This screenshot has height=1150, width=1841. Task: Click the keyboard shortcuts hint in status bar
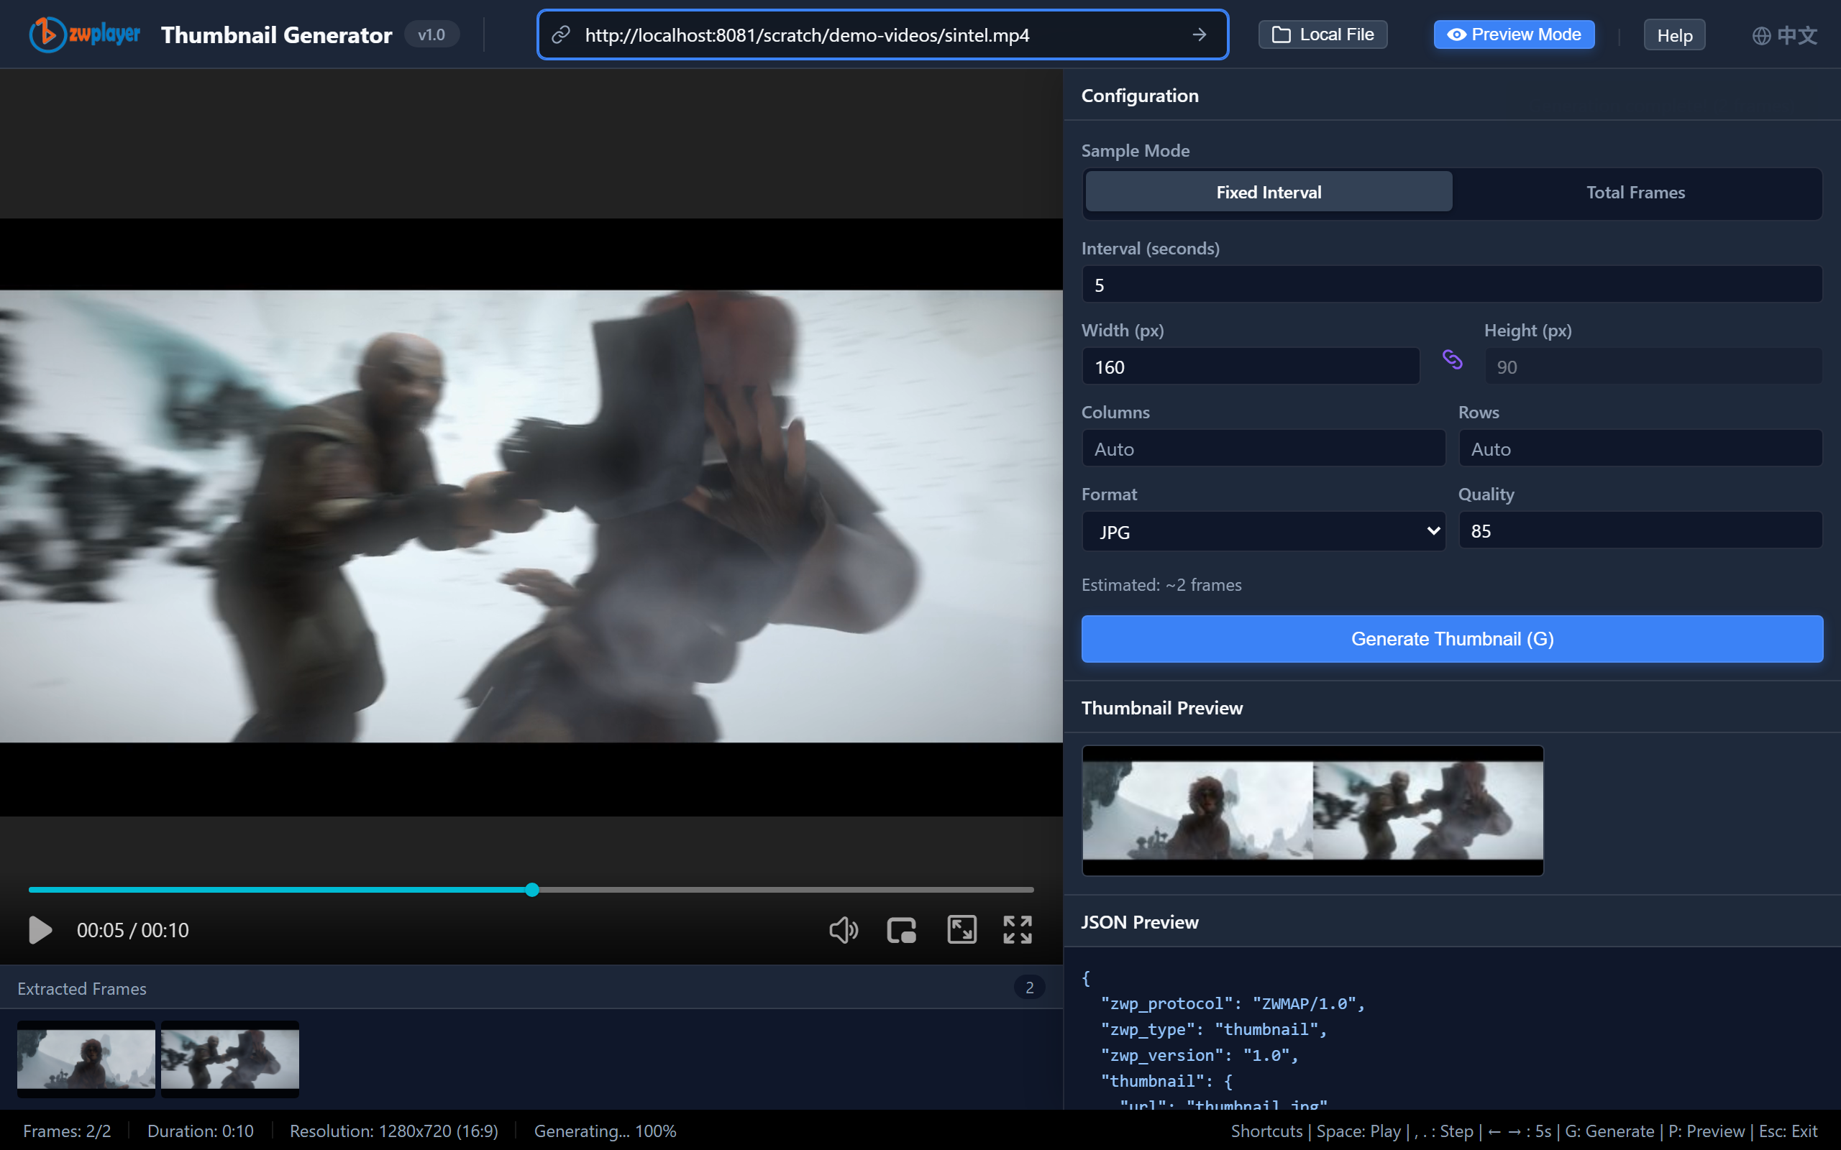[x=1524, y=1131]
